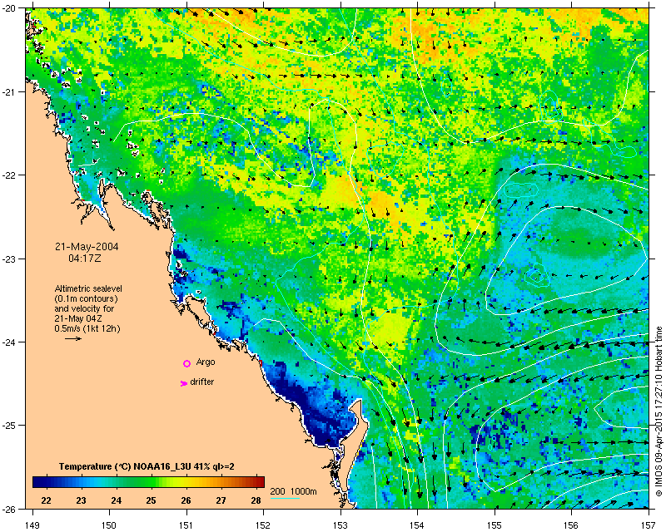Click the magenta drifter marker symbol
Viewport: 666px width, 532px height.
point(184,383)
